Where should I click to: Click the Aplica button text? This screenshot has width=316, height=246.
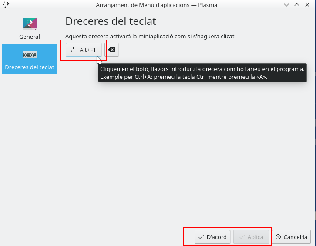click(x=255, y=237)
